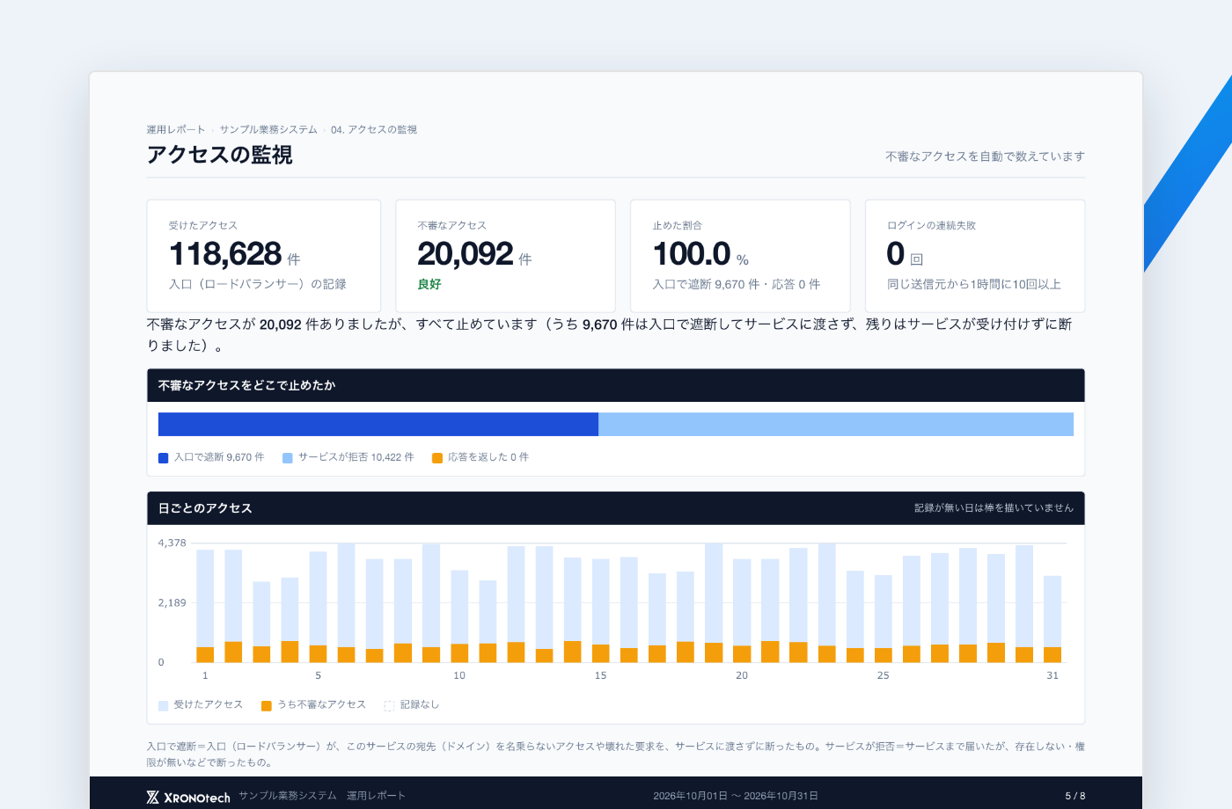Viewport: 1232px width, 809px height.
Task: Click the 日ごとのアクセス section header
Action: 615,508
